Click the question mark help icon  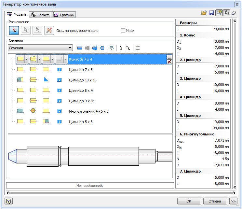[9, 201]
